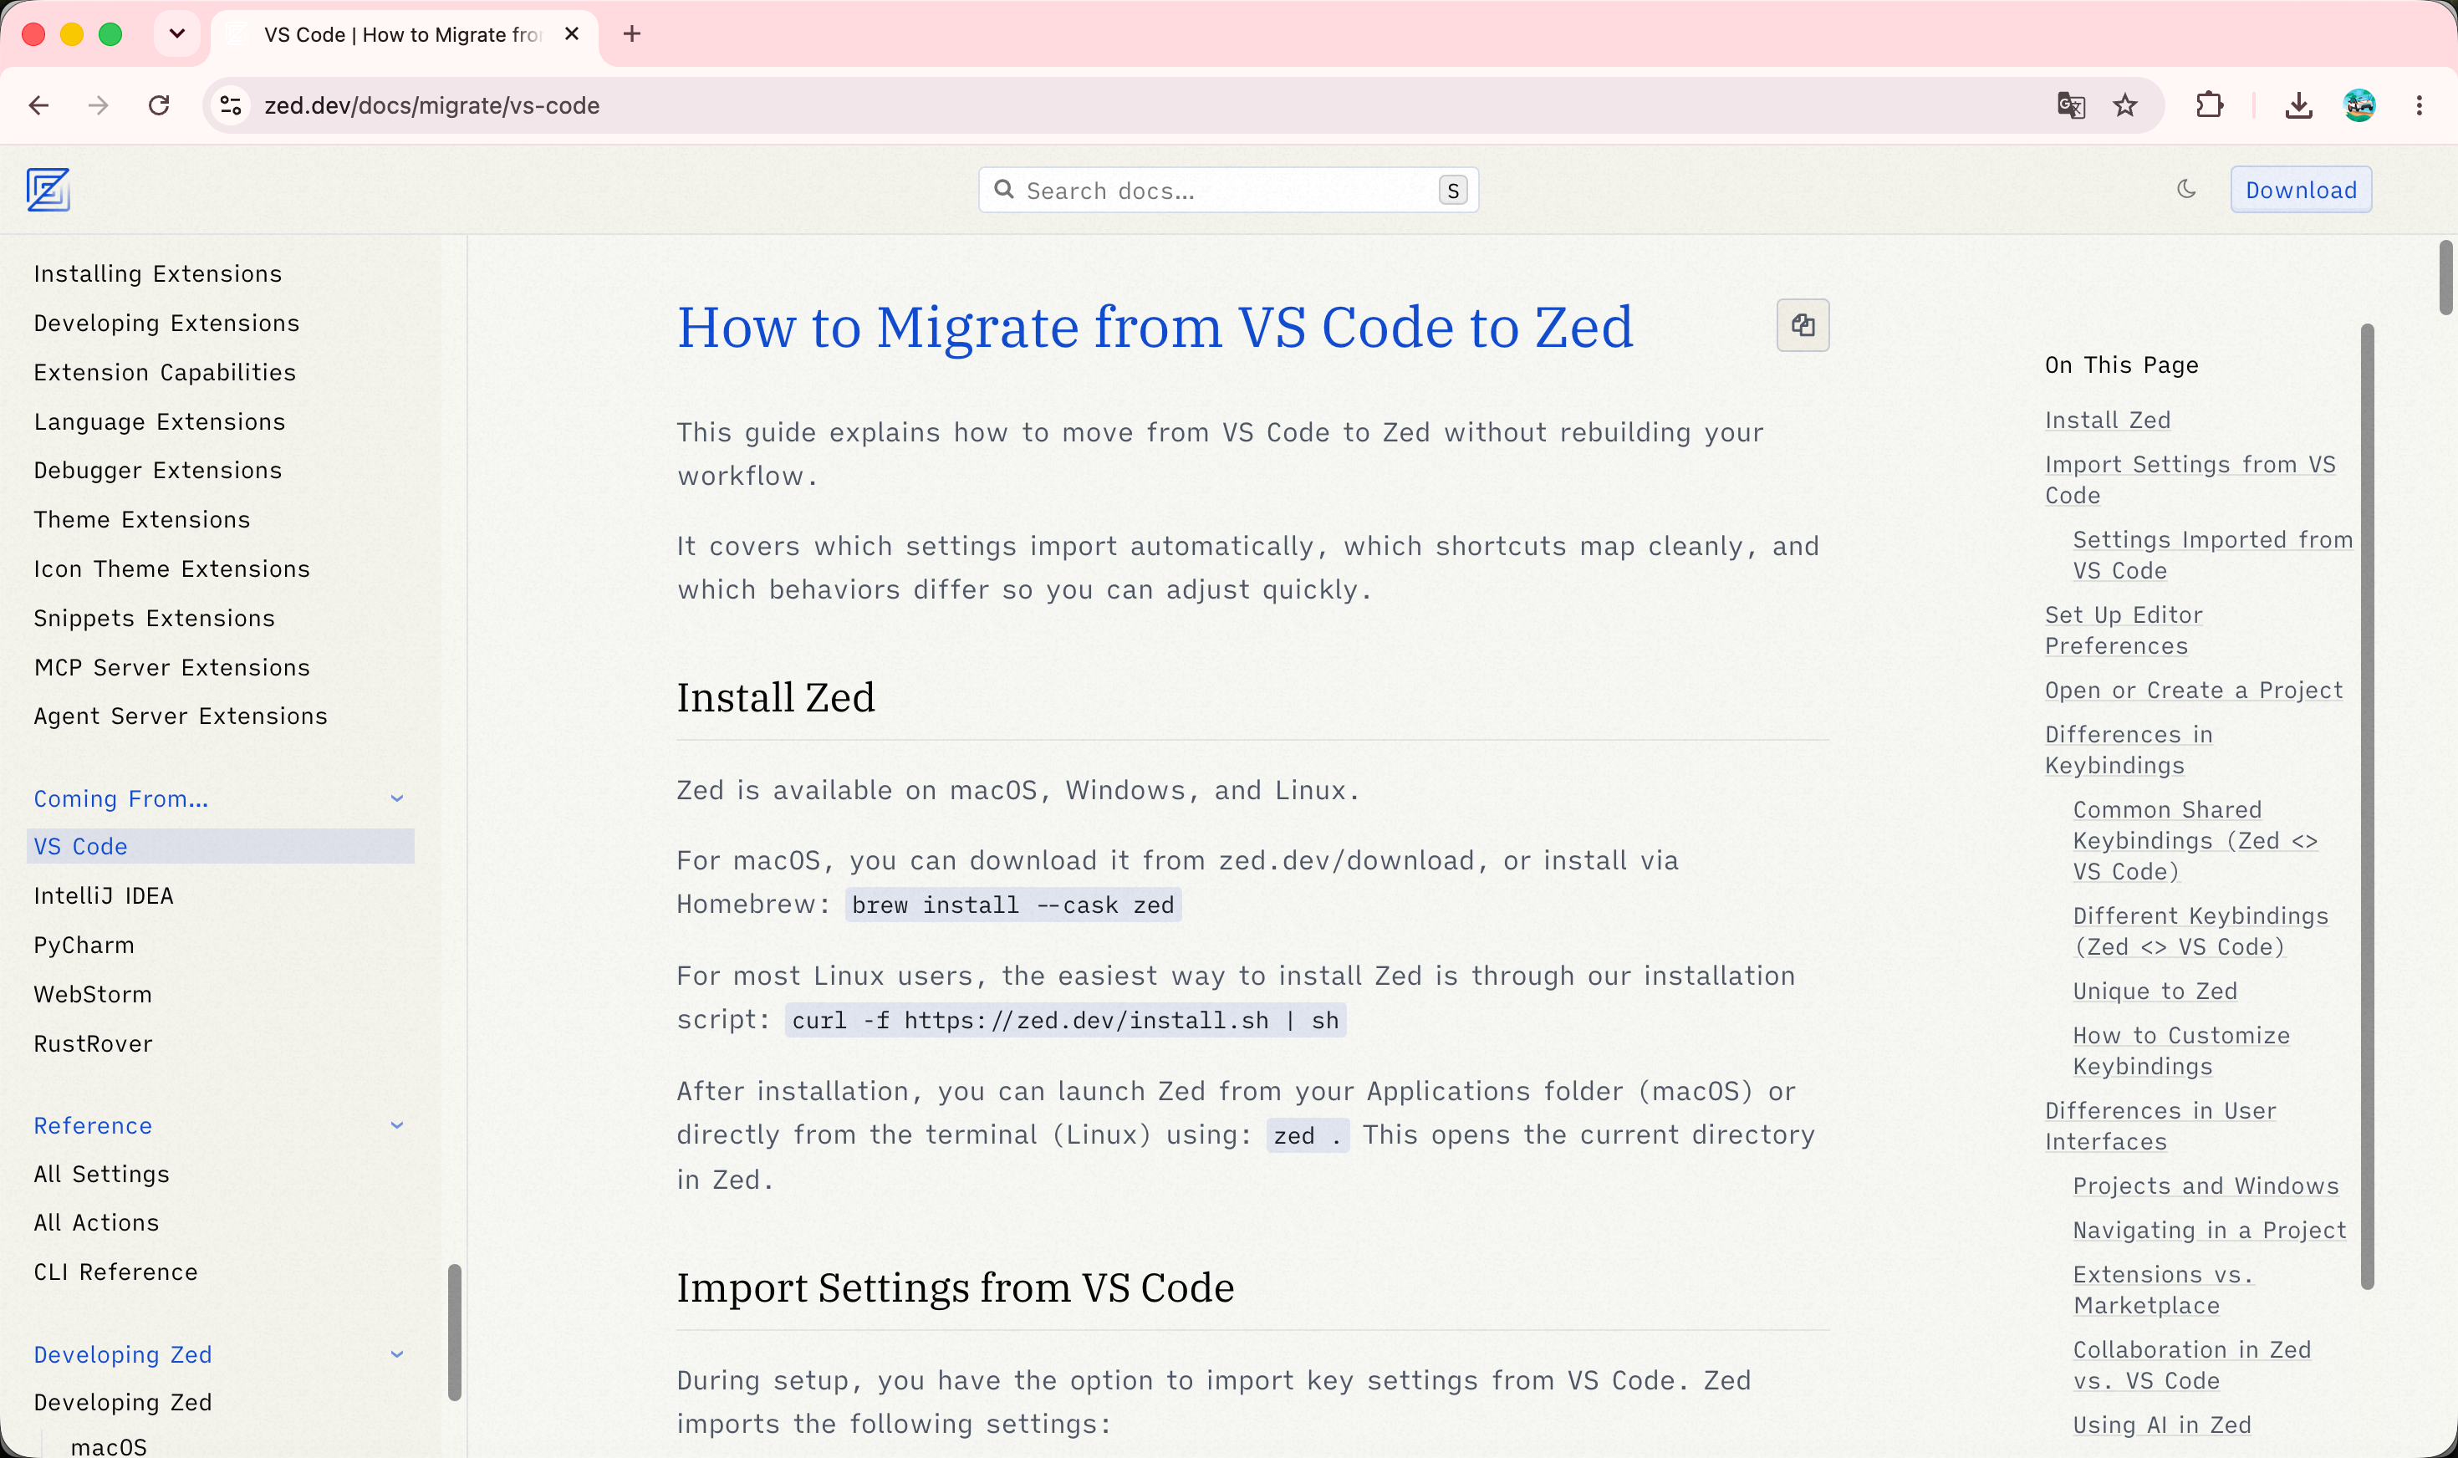Screen dimensions: 2458x1458
Task: Toggle dark mode moon icon
Action: (x=2186, y=189)
